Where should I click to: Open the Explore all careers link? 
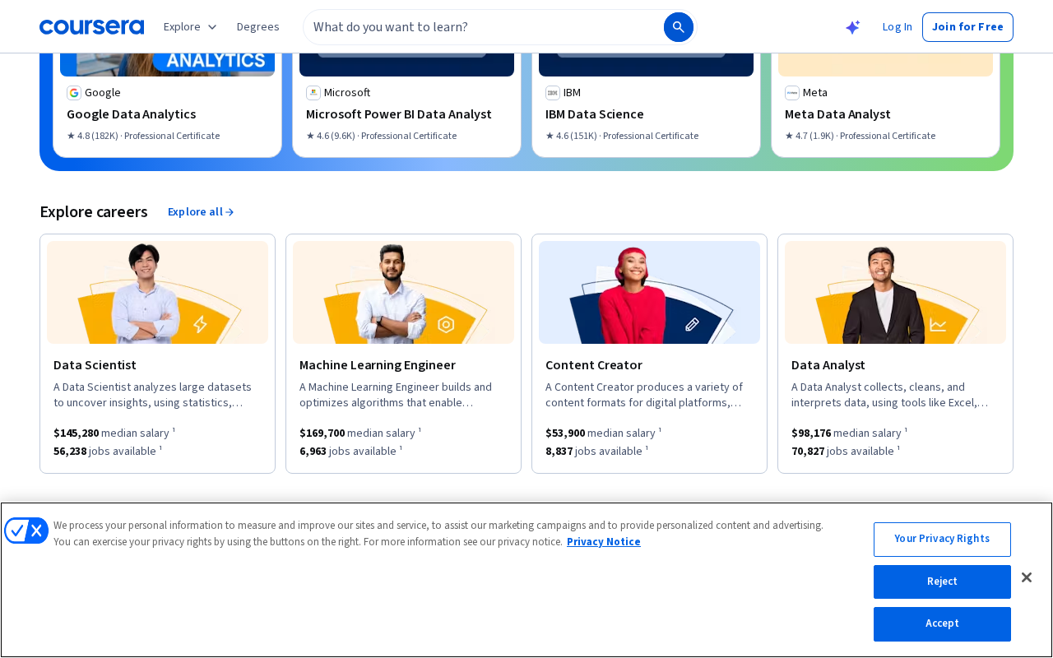tap(201, 212)
